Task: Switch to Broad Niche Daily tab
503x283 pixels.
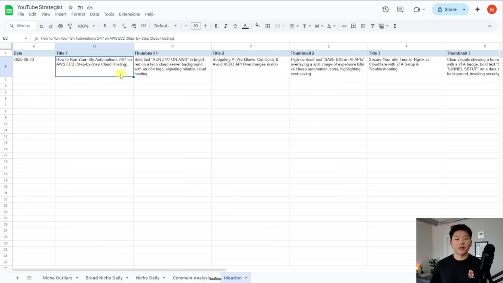Action: 104,278
